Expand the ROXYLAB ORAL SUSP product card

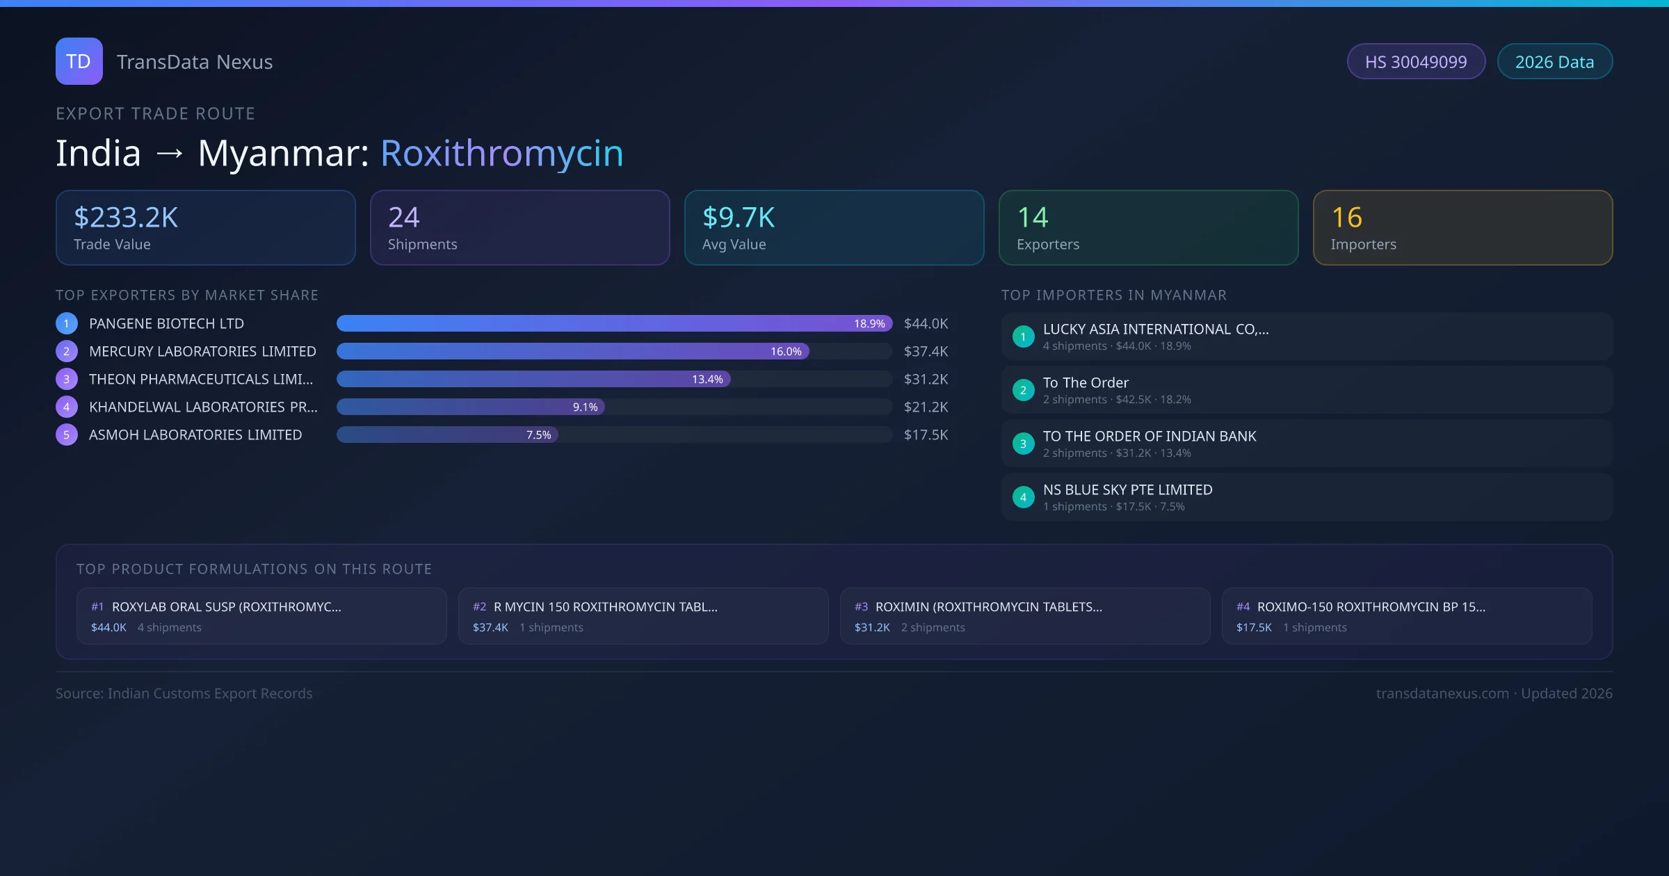pyautogui.click(x=261, y=616)
